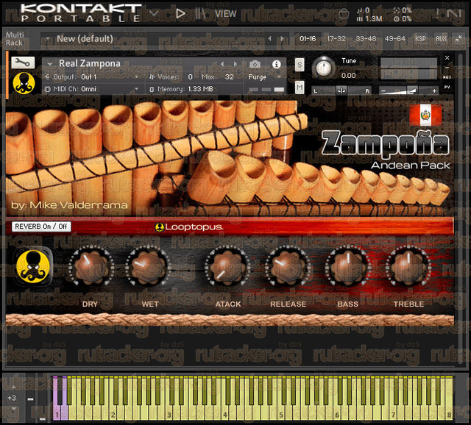Load previous instrument with left arrow
471x425 pixels.
pos(222,64)
